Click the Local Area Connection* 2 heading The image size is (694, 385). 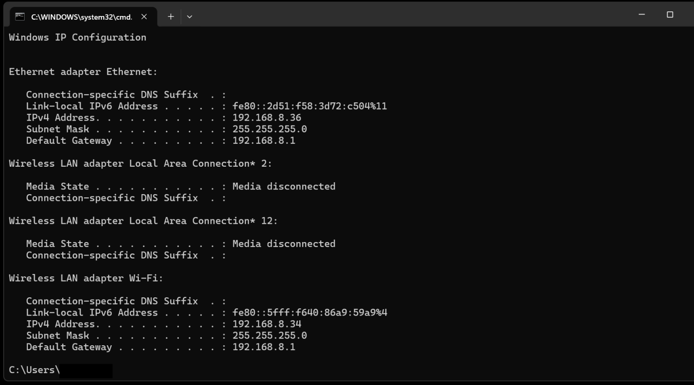pyautogui.click(x=140, y=163)
